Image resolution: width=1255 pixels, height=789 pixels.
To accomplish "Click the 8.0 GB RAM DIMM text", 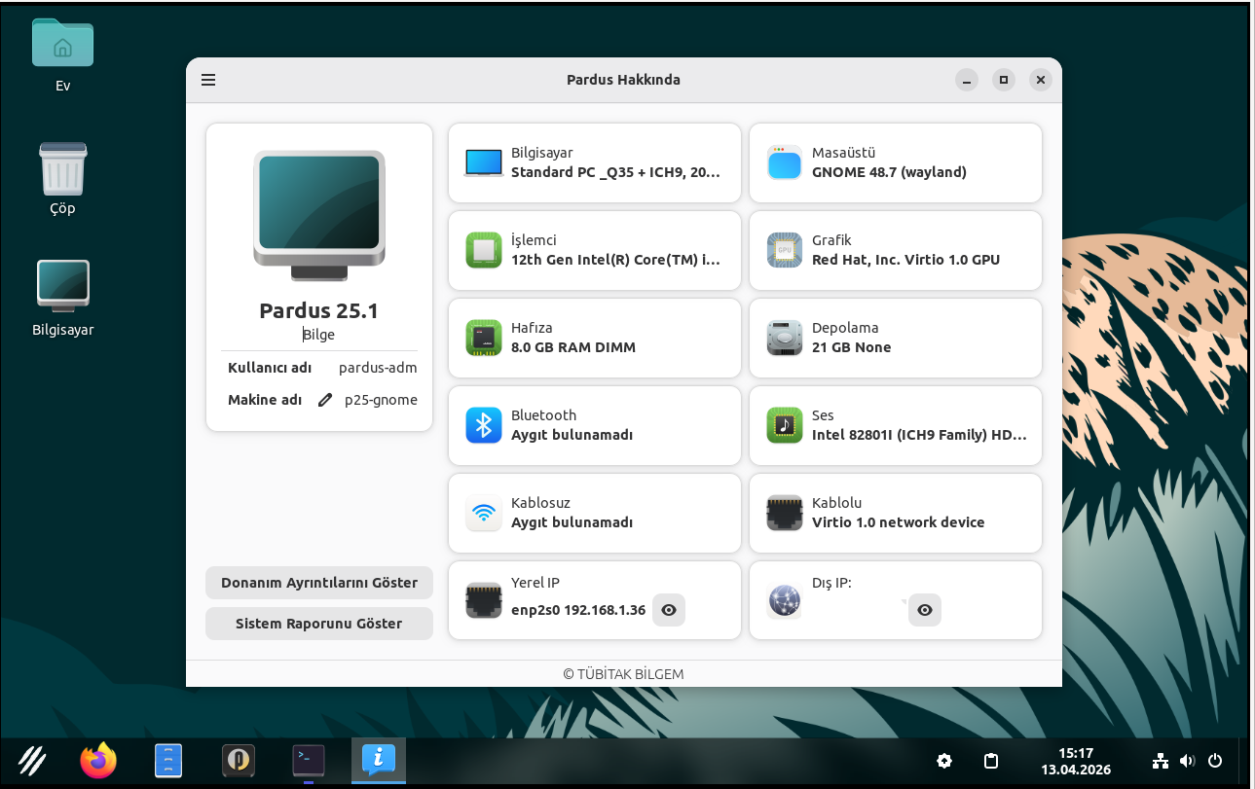I will [573, 347].
